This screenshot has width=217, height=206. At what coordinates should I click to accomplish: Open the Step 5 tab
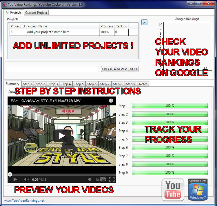(x=79, y=84)
